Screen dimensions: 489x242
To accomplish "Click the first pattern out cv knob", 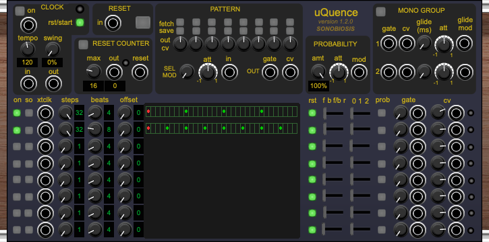I will pyautogui.click(x=180, y=44).
